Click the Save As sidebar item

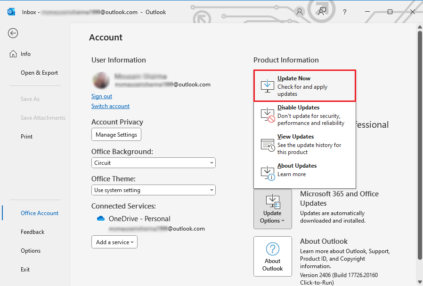pyautogui.click(x=30, y=99)
